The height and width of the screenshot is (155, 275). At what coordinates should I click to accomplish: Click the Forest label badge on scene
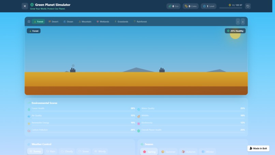point(34,31)
